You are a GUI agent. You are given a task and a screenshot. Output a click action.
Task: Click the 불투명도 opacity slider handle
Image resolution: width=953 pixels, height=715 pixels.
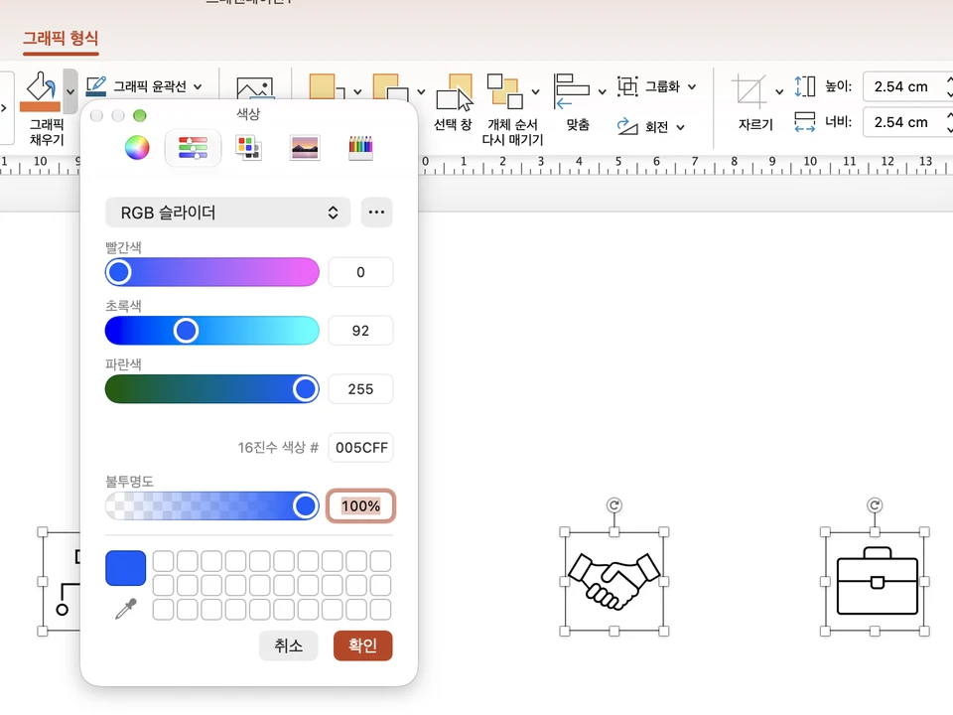[305, 505]
